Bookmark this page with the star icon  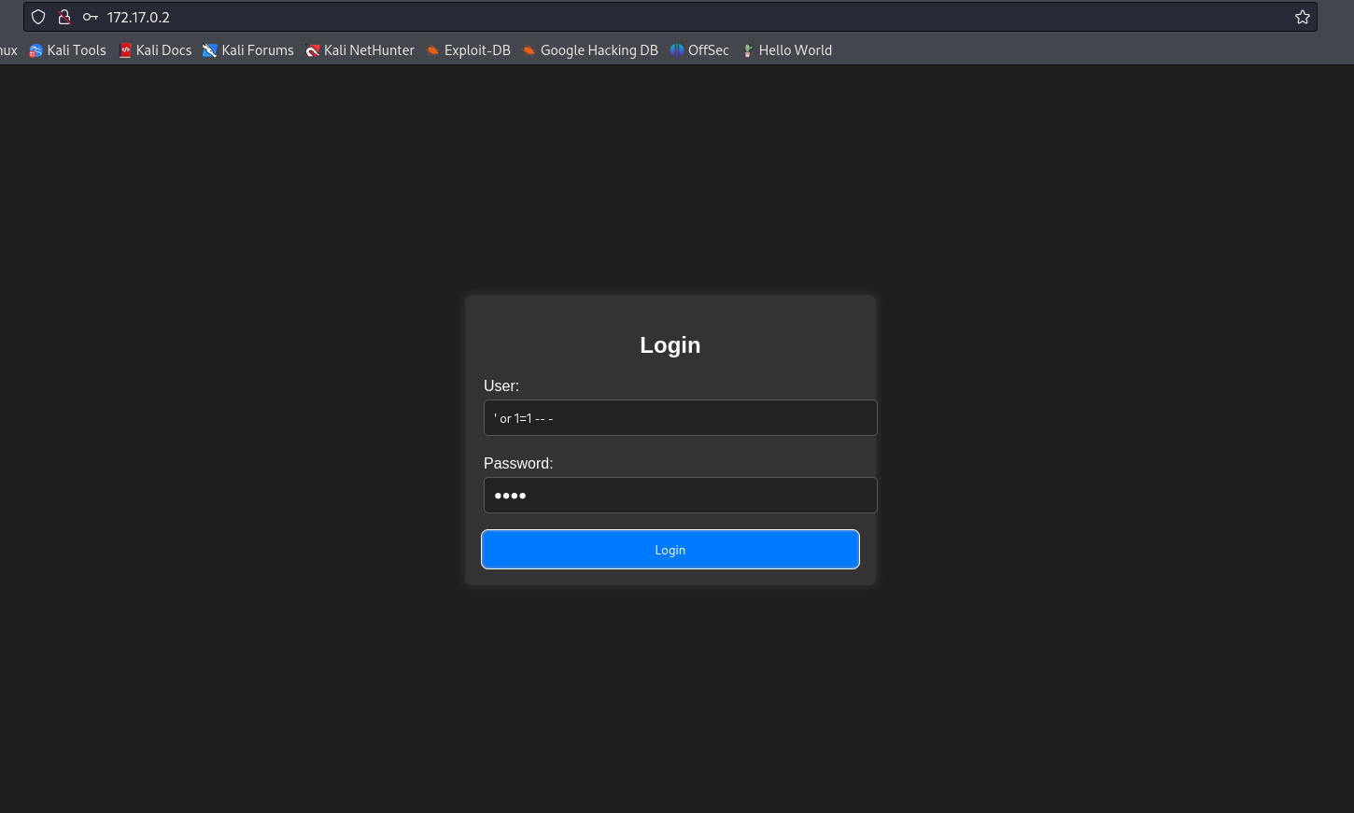[x=1302, y=17]
